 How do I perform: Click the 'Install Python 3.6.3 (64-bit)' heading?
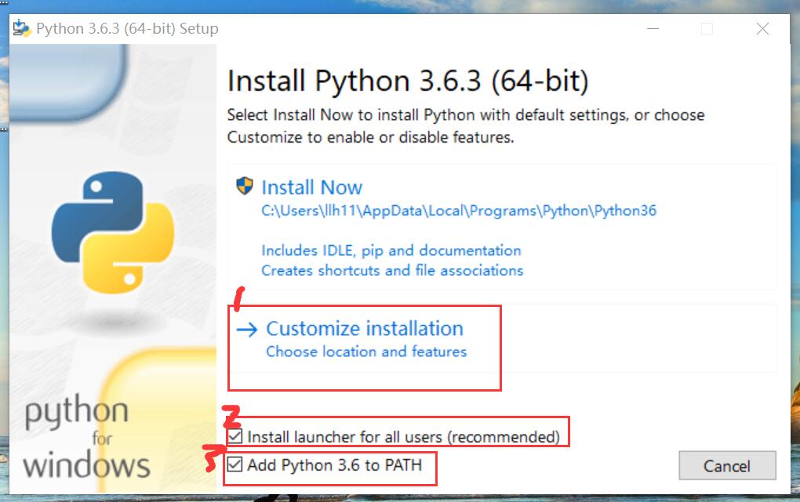click(x=408, y=81)
